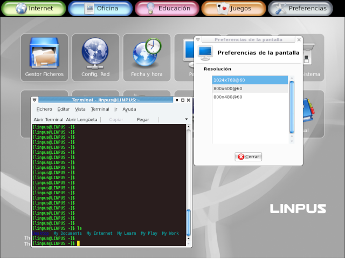Click 'My Play' in terminal output
The height and width of the screenshot is (259, 345).
coord(149,233)
